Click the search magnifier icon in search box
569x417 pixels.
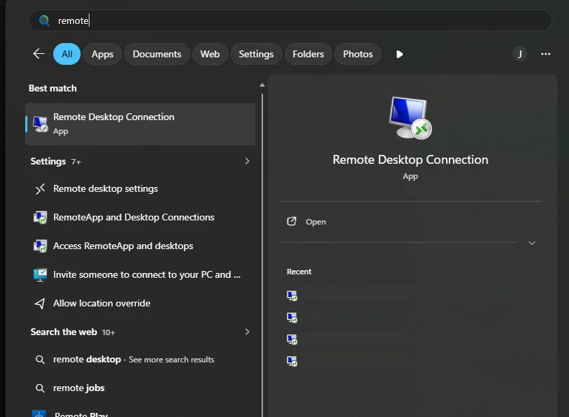pos(44,20)
